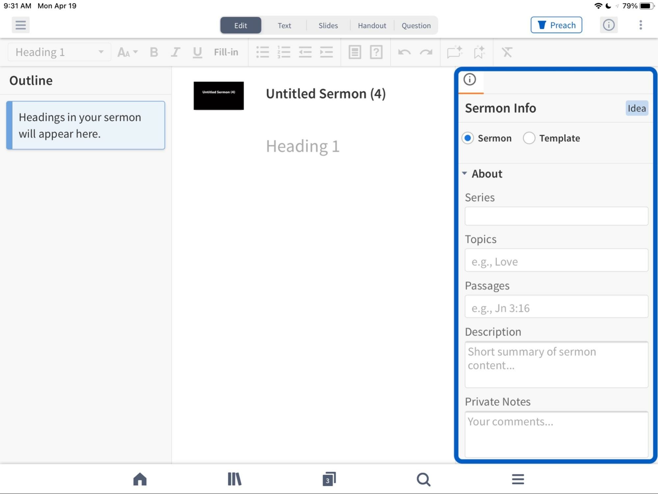This screenshot has height=494, width=658.
Task: Open the Library books icon
Action: (x=234, y=479)
